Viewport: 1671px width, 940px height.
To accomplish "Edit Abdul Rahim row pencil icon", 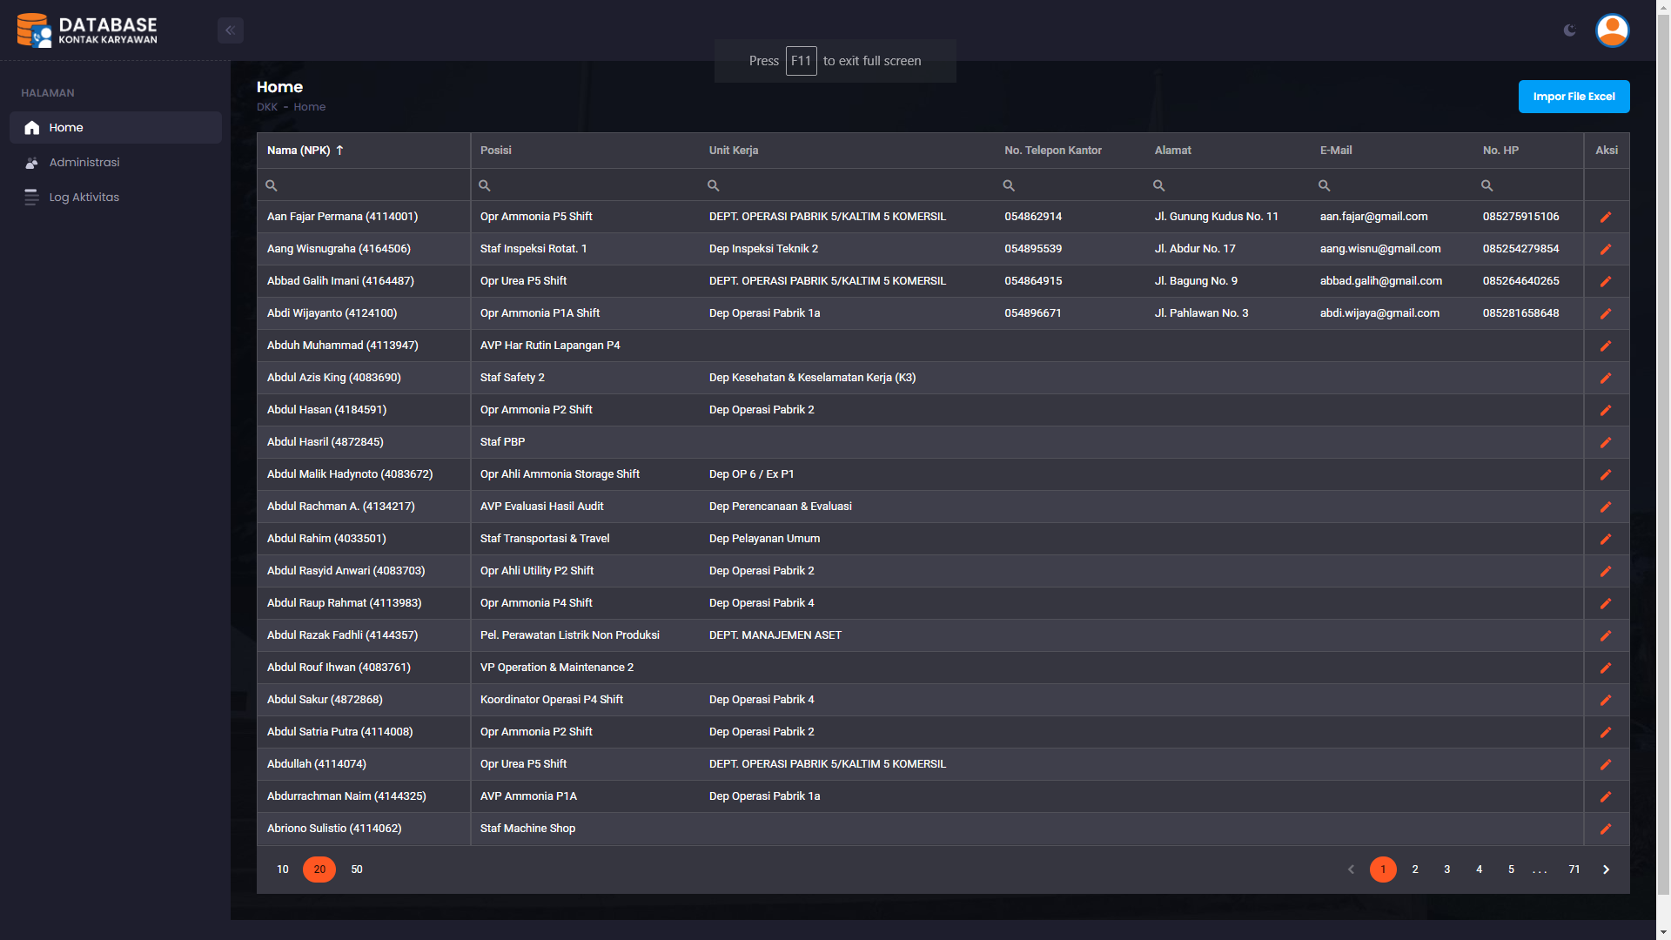I will (1606, 540).
